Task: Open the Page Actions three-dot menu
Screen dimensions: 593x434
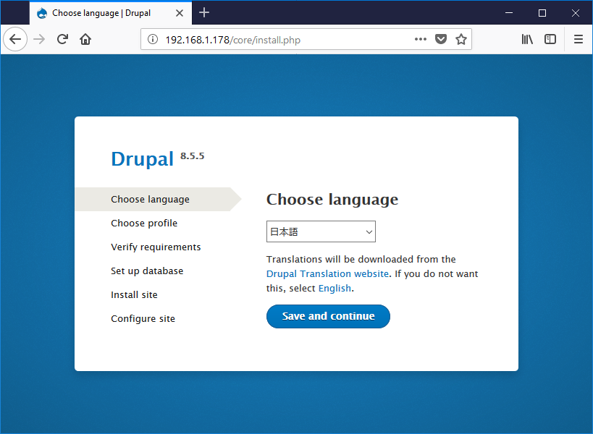Action: pos(420,39)
